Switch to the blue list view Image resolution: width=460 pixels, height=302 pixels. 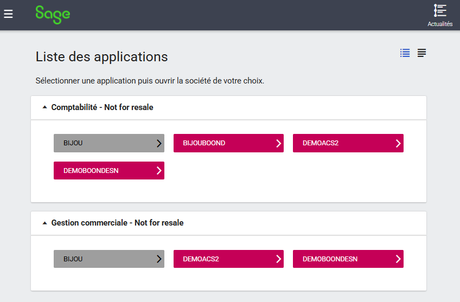[x=405, y=53]
